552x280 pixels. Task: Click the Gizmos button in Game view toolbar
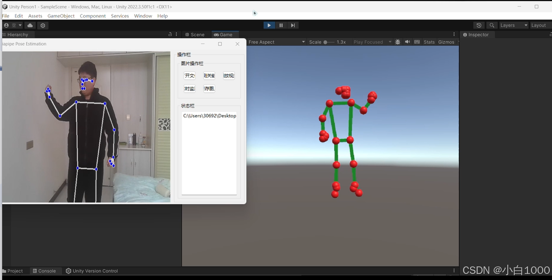coord(446,42)
